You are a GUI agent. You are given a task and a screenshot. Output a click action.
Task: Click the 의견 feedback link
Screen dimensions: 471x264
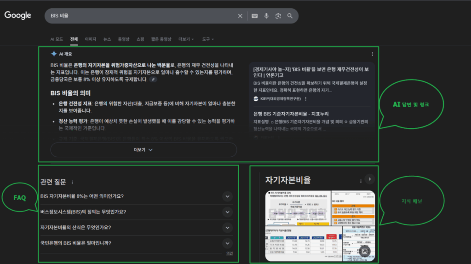pos(230,253)
